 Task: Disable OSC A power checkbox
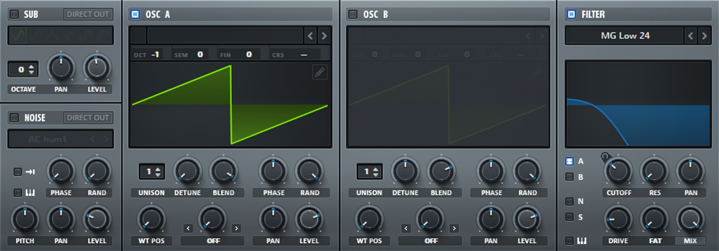[135, 14]
